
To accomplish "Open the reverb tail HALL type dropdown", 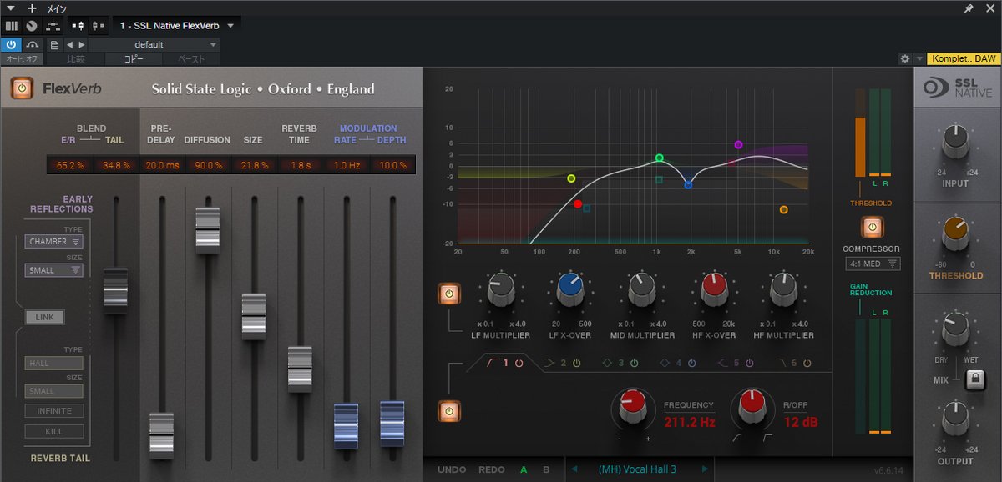I will pyautogui.click(x=54, y=363).
